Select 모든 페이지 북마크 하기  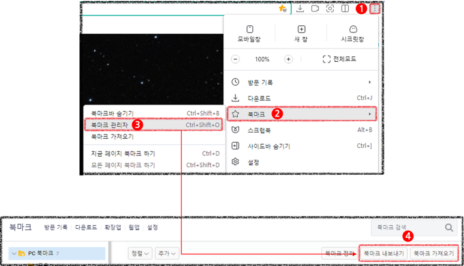153,165
